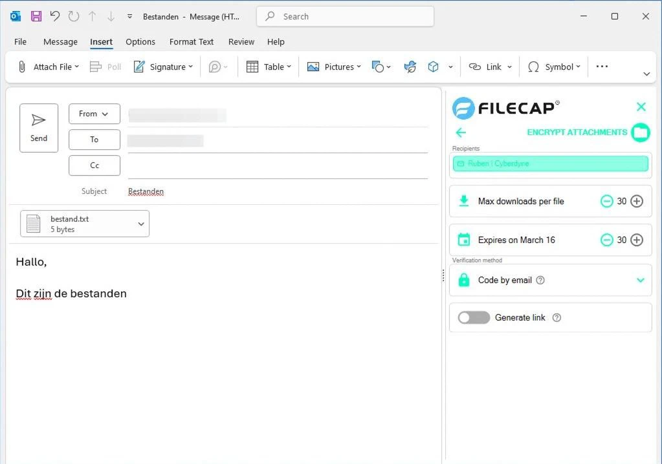
Task: Open the Help tab
Action: click(276, 42)
